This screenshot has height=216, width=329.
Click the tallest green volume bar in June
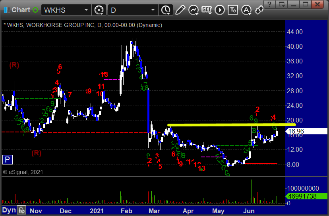252,191
